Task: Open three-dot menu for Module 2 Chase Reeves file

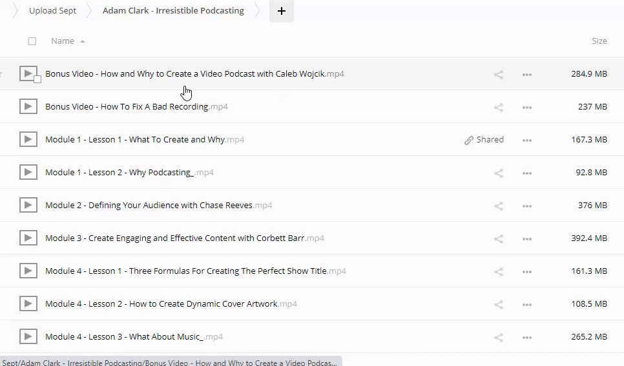Action: [527, 206]
